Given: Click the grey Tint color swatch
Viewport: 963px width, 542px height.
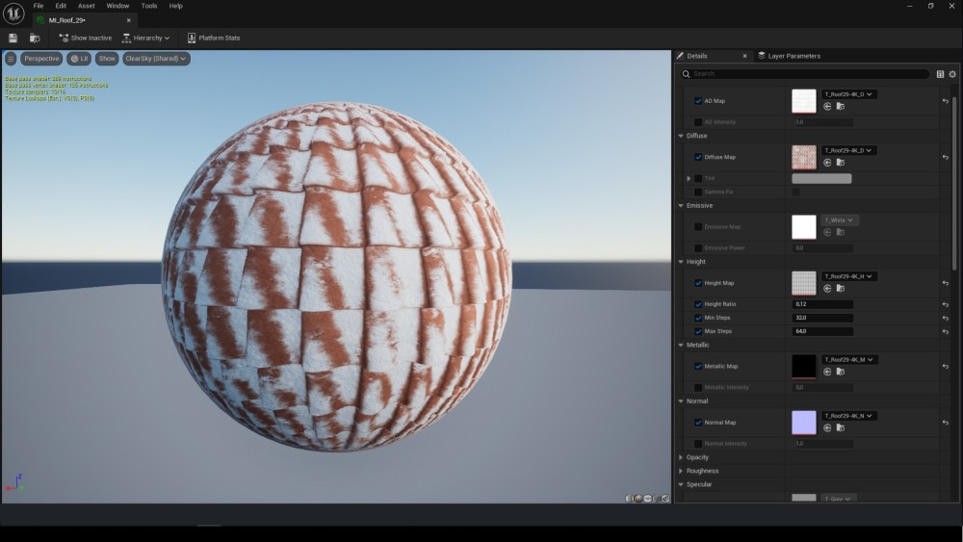Looking at the screenshot, I should [820, 178].
